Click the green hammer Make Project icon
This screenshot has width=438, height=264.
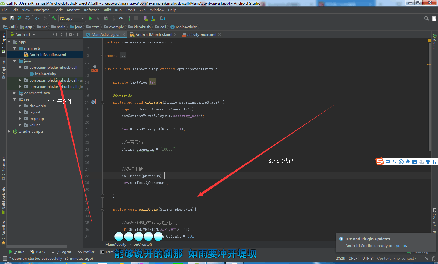(54, 18)
